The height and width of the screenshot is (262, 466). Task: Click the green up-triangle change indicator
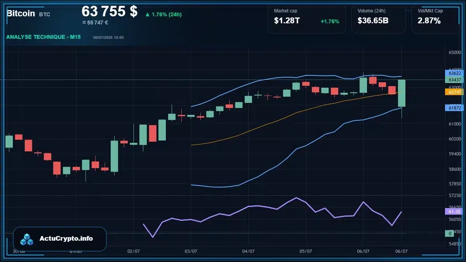point(147,14)
